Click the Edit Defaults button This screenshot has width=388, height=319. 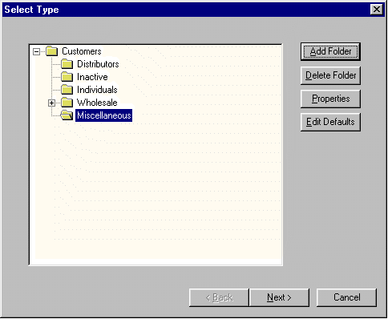click(330, 122)
